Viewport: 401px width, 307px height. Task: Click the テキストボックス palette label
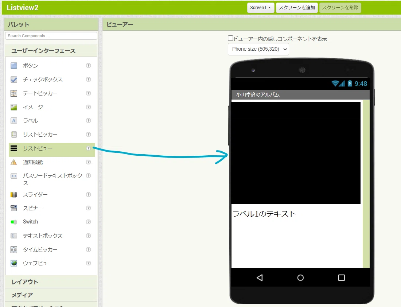(x=43, y=236)
